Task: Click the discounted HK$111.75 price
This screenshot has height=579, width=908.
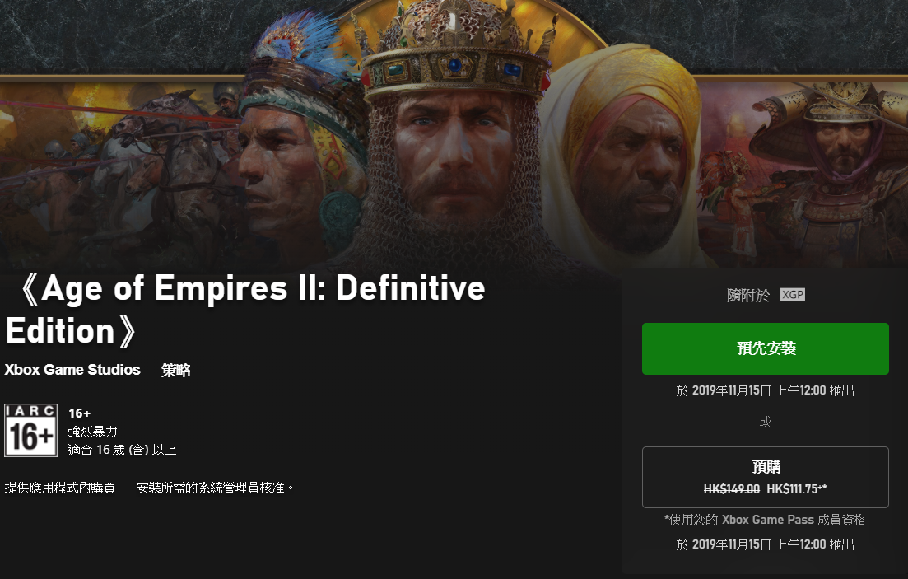Action: 797,489
